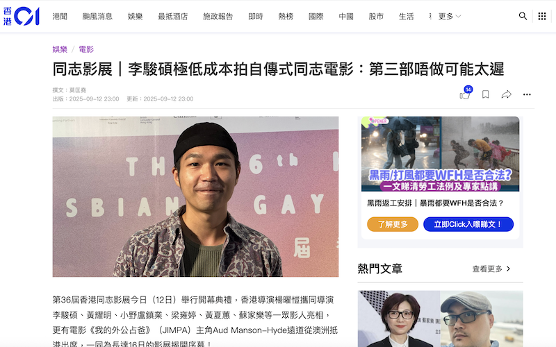This screenshot has height=347, width=556.
Task: Share the article via arrow icon
Action: 507,94
